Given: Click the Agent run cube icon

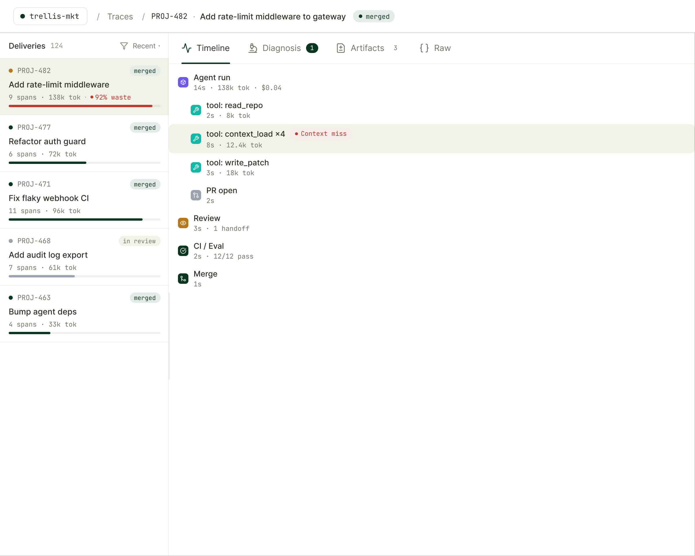Looking at the screenshot, I should click(183, 82).
